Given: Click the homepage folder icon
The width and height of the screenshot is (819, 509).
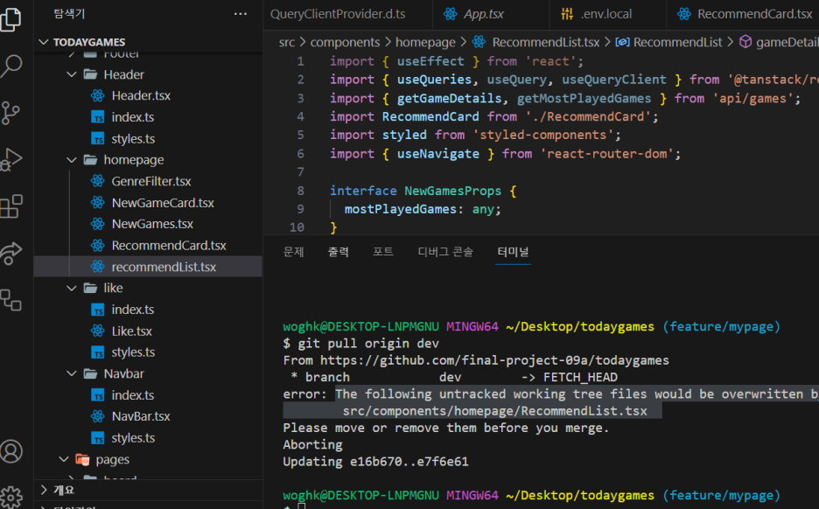Looking at the screenshot, I should point(90,160).
